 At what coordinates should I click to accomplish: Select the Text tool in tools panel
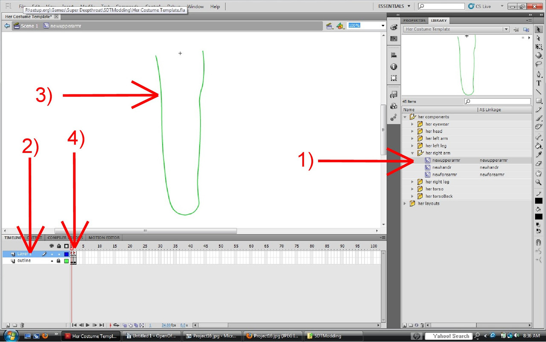[x=539, y=83]
